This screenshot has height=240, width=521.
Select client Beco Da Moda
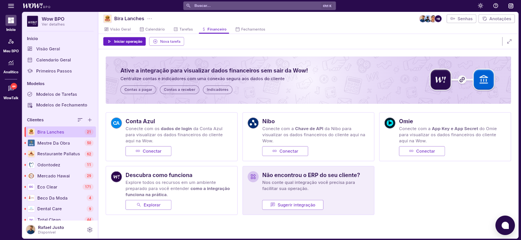coord(60,198)
